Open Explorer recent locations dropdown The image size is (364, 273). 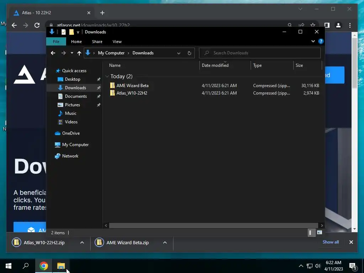point(72,53)
